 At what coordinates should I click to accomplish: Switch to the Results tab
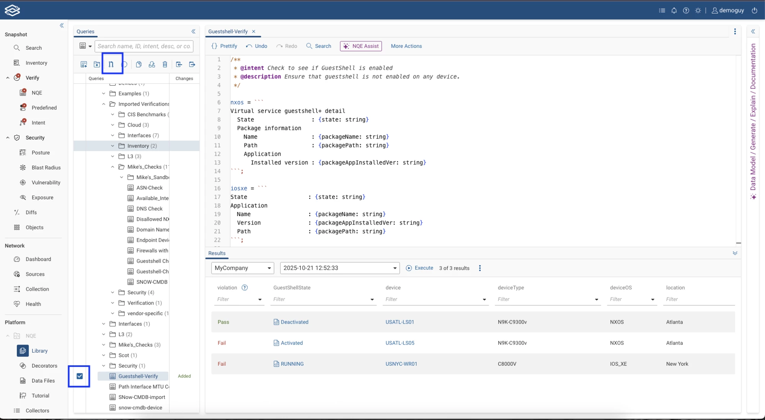pyautogui.click(x=217, y=253)
